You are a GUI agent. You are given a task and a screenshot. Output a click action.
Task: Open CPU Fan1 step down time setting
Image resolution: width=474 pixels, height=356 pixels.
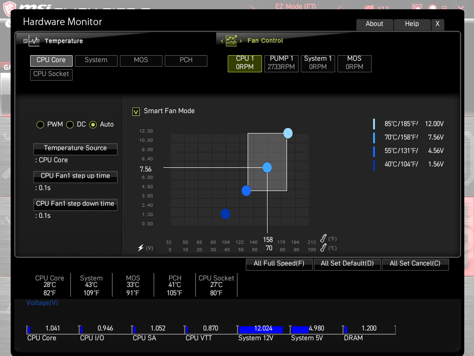click(75, 204)
